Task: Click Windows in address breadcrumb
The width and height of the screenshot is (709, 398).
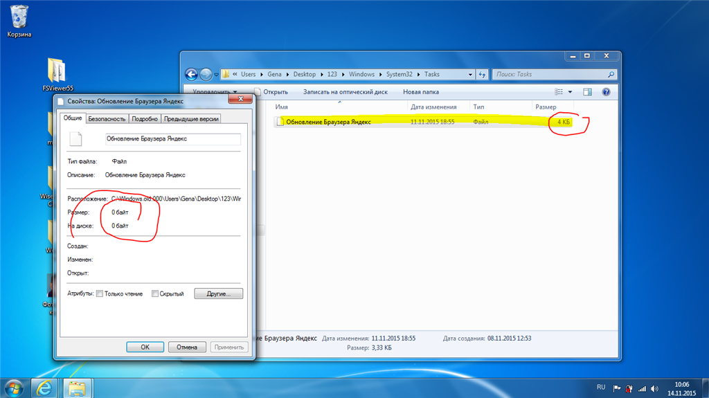Action: point(361,74)
